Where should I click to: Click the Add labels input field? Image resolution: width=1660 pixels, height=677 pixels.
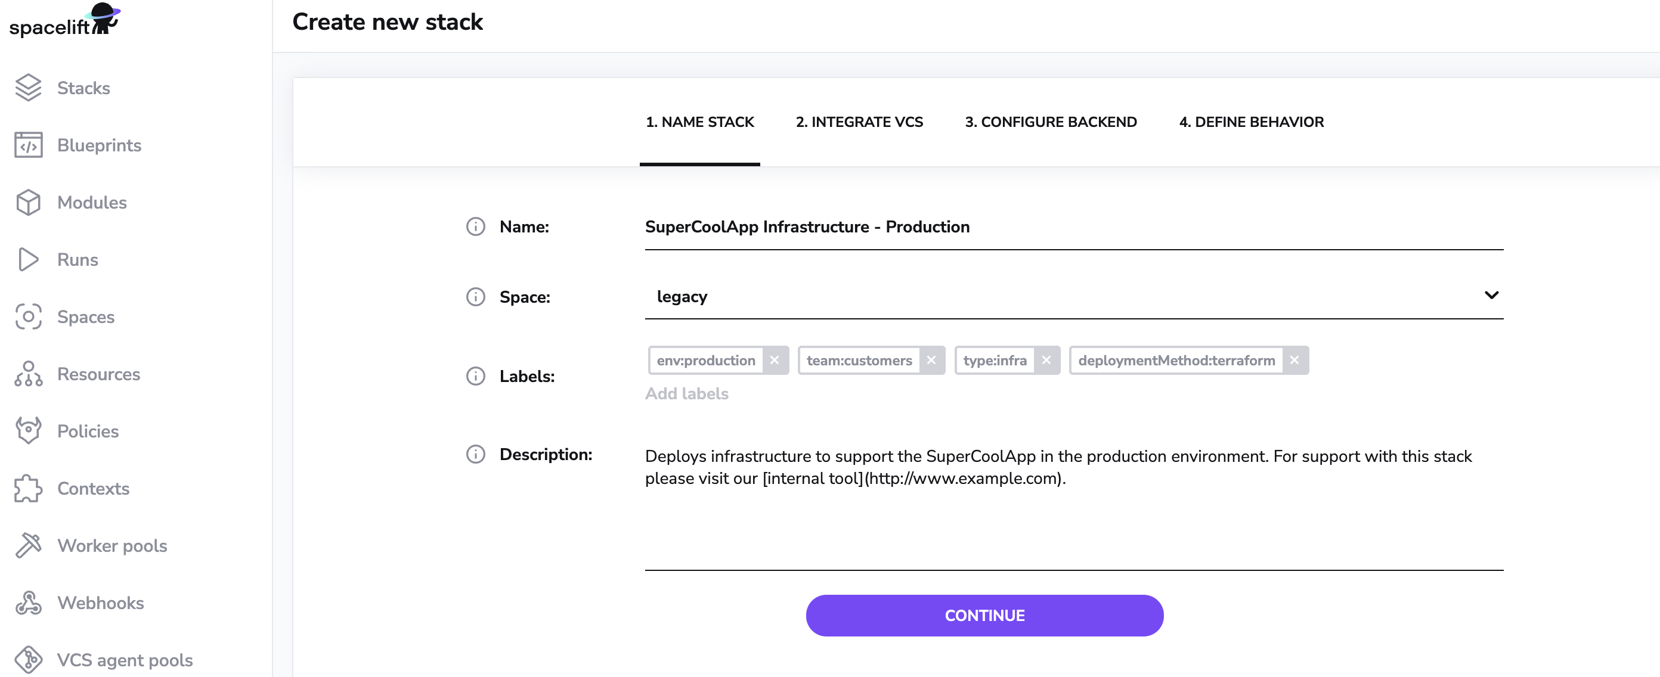coord(687,394)
